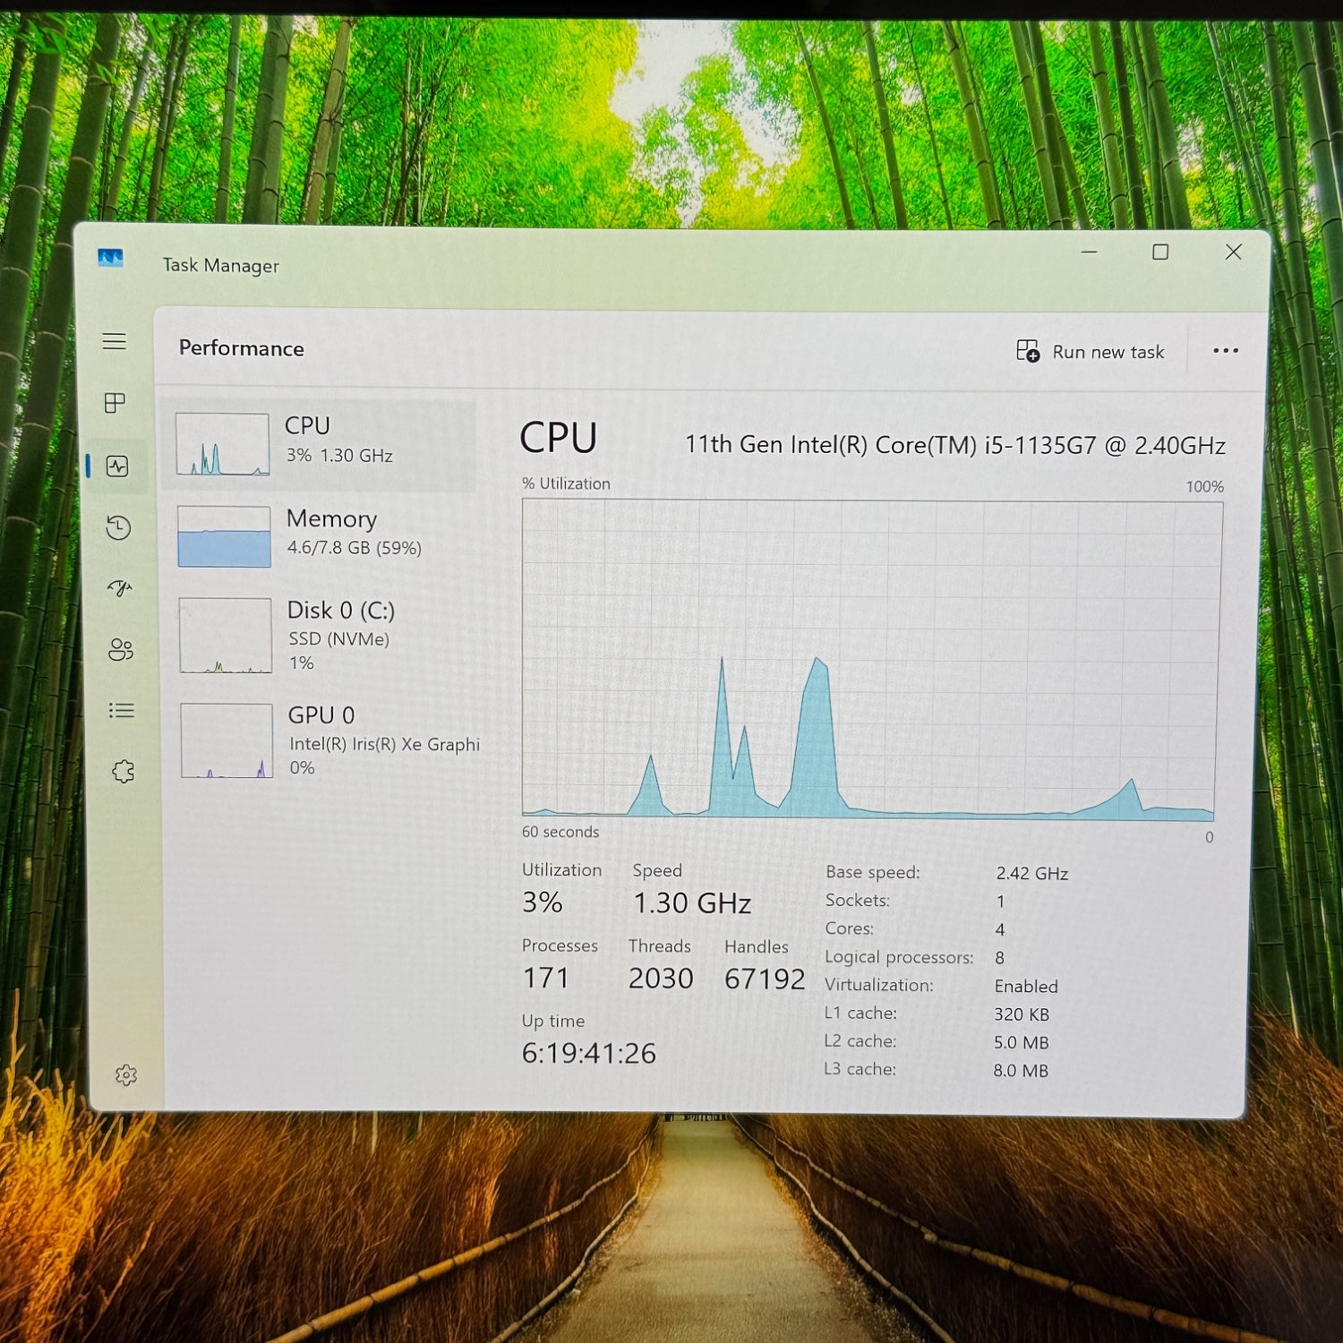Switch to the Users page
The height and width of the screenshot is (1343, 1343).
120,649
